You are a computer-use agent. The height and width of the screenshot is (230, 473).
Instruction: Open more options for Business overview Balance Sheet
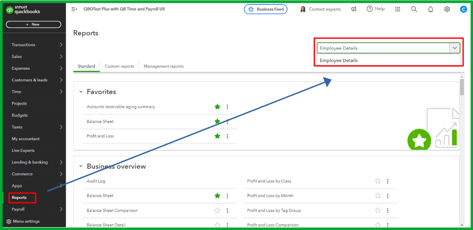pos(227,196)
